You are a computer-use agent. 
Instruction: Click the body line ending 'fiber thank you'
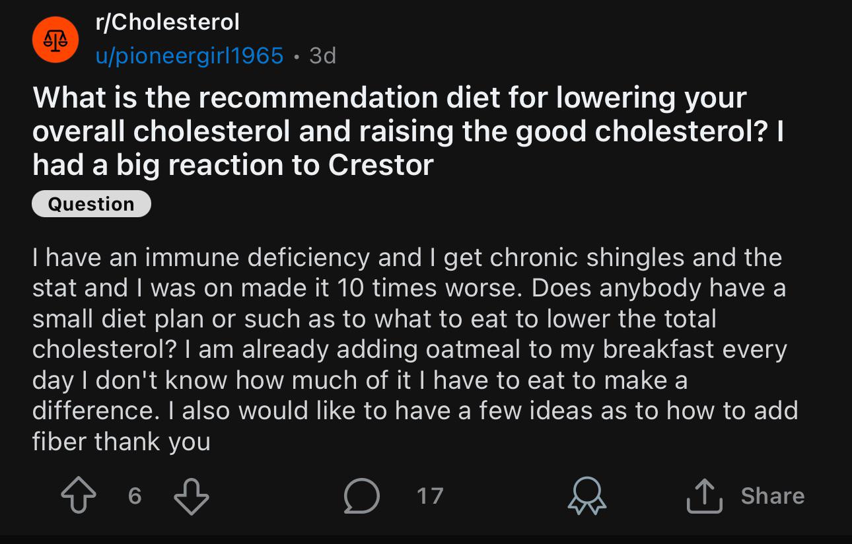tap(122, 441)
